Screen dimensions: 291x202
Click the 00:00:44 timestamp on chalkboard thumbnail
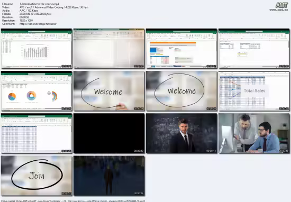(x=211, y=151)
